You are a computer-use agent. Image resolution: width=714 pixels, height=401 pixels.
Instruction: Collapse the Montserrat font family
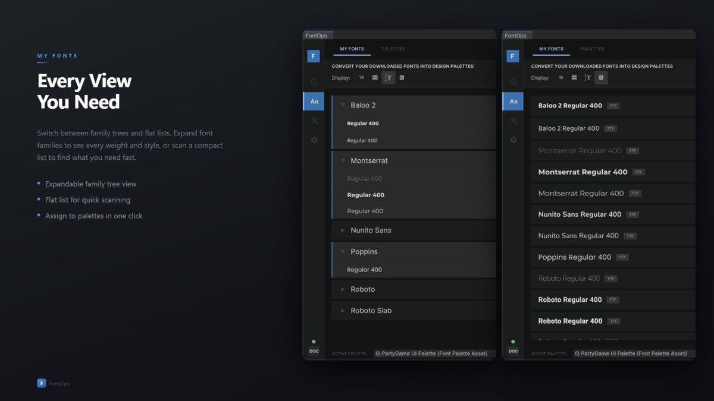pos(343,160)
